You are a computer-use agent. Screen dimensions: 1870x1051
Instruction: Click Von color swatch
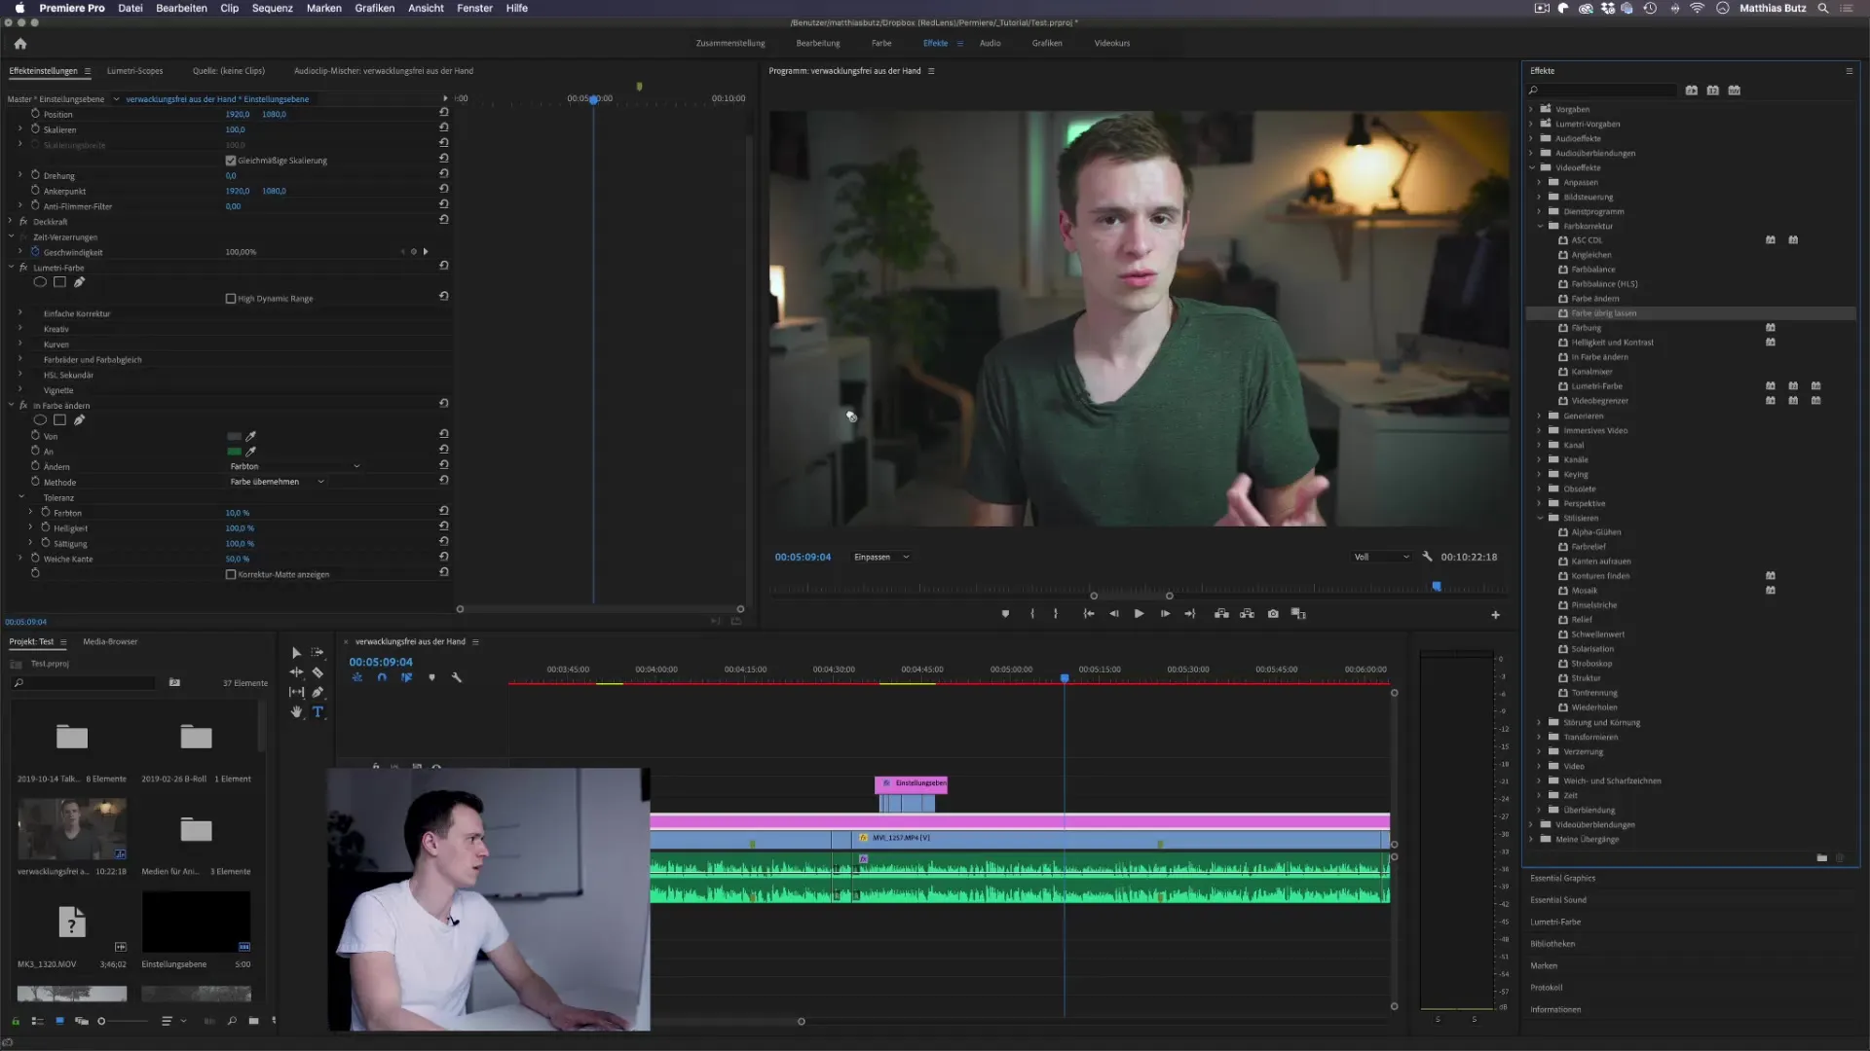234,436
